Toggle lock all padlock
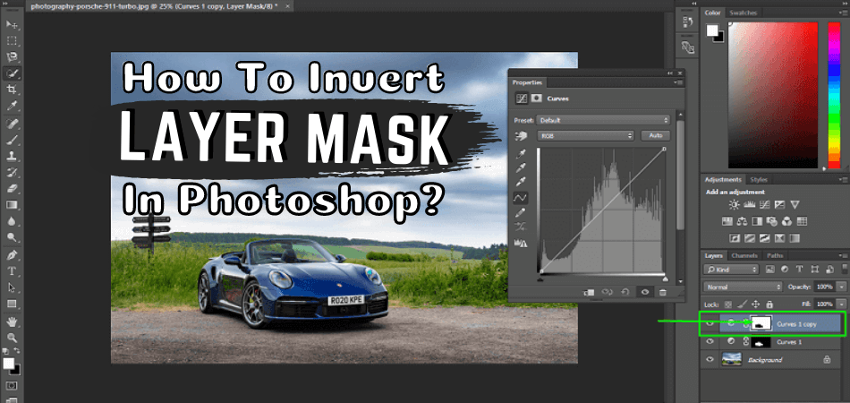The width and height of the screenshot is (850, 403). pyautogui.click(x=769, y=304)
